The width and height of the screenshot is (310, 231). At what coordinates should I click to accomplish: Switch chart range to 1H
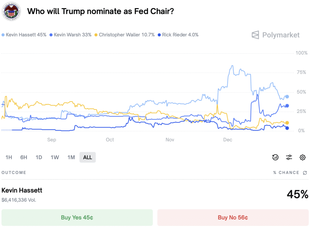point(9,157)
